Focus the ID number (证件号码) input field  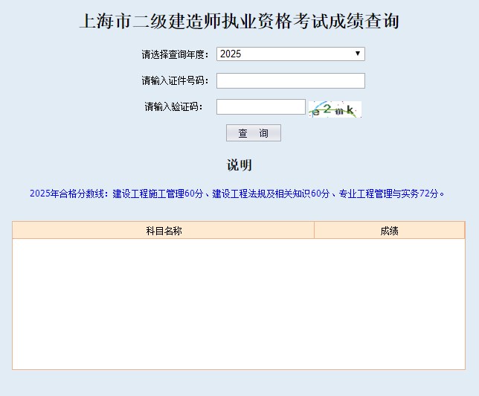290,80
